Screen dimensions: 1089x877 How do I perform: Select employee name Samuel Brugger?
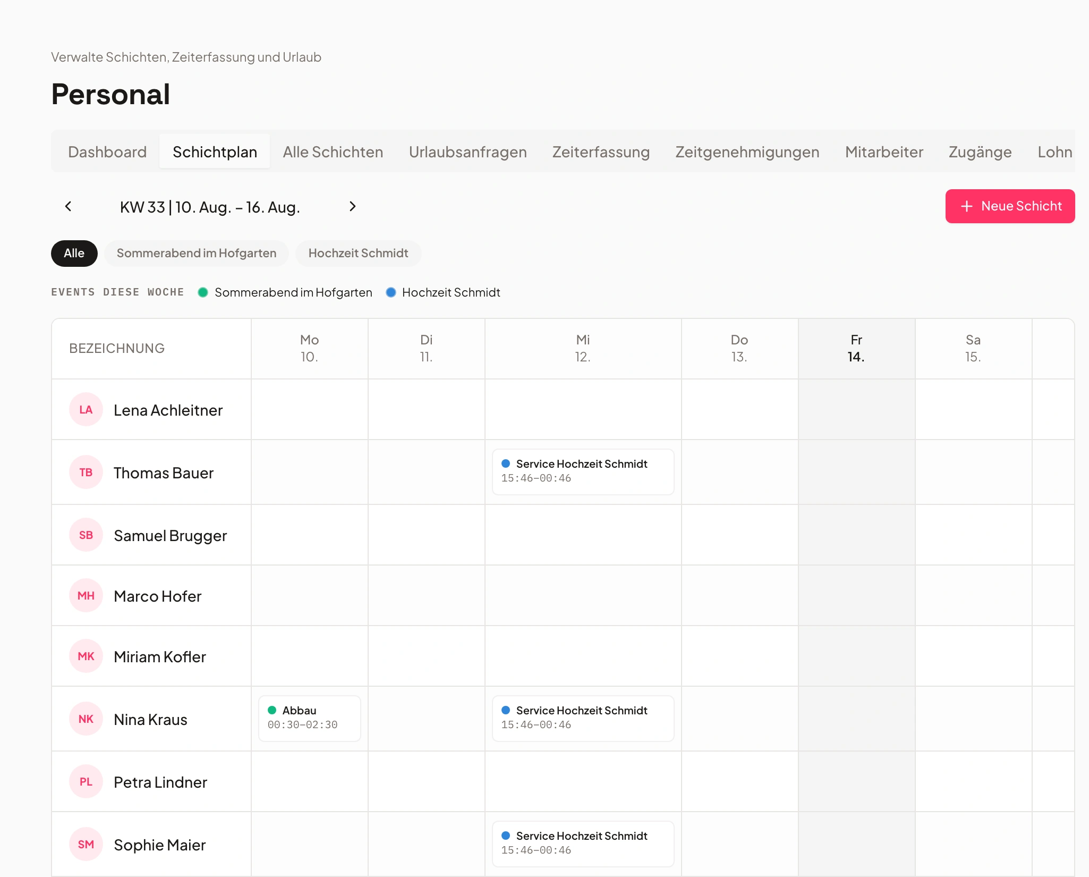[171, 536]
